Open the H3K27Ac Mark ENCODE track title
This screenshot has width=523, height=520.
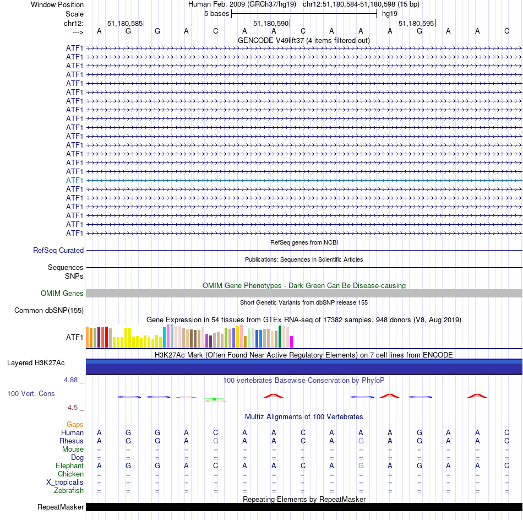click(x=303, y=355)
